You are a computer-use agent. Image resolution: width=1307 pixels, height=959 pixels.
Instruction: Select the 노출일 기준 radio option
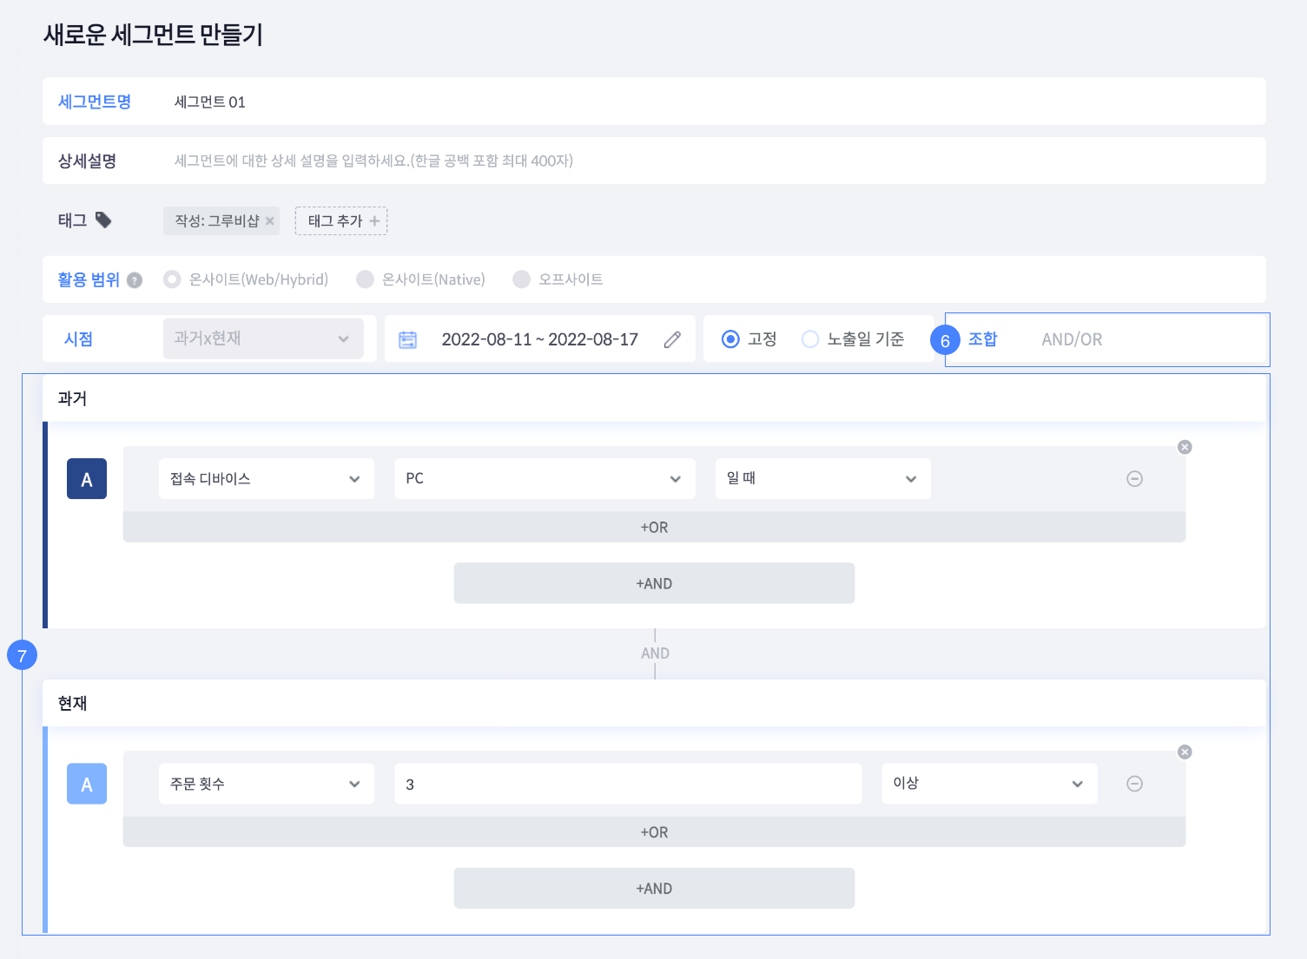pyautogui.click(x=810, y=339)
